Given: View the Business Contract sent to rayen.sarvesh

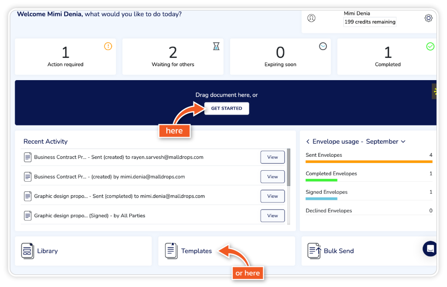Looking at the screenshot, I should [x=272, y=157].
